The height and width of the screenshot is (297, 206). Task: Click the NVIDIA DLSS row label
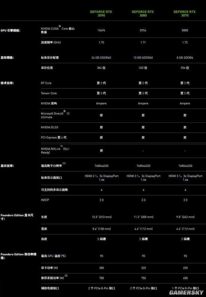[49, 127]
